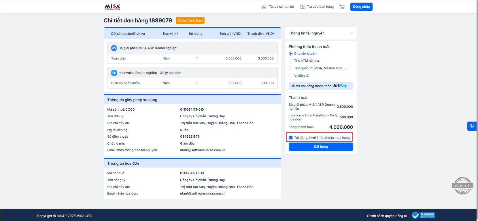The image size is (478, 221).
Task: Click the JetPay logo
Action: pos(340,86)
